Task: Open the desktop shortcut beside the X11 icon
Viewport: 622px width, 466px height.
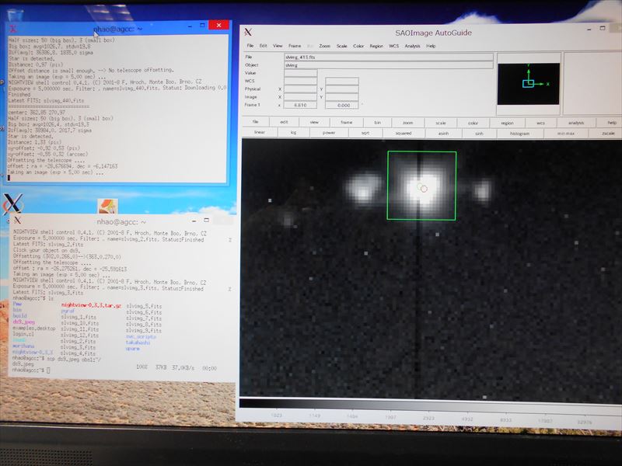Action: pos(108,207)
